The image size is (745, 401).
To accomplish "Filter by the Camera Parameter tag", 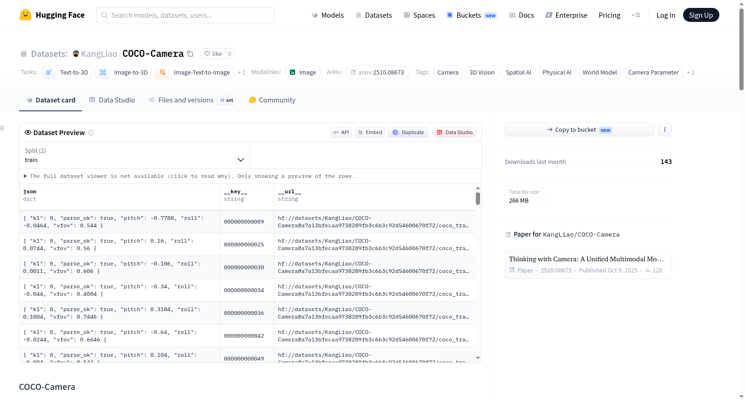I will pyautogui.click(x=653, y=72).
